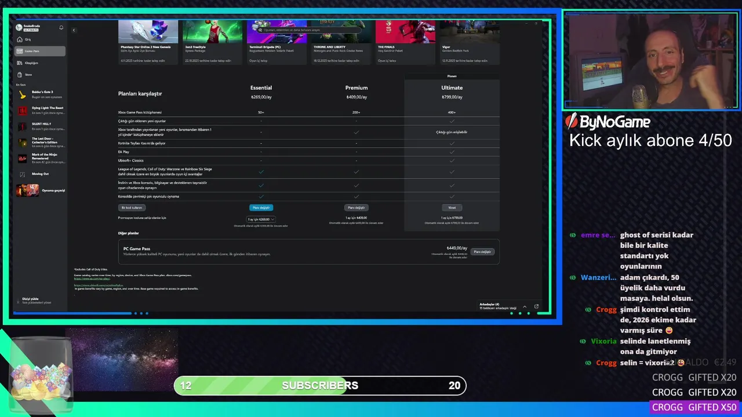
Task: Open SILENT HILL f recent entry
Action: [x=41, y=126]
